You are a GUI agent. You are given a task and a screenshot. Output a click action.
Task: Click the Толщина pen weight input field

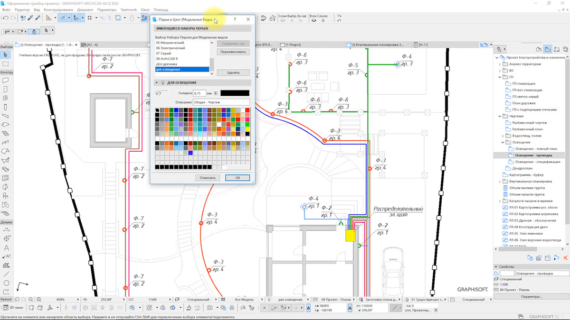click(x=200, y=93)
